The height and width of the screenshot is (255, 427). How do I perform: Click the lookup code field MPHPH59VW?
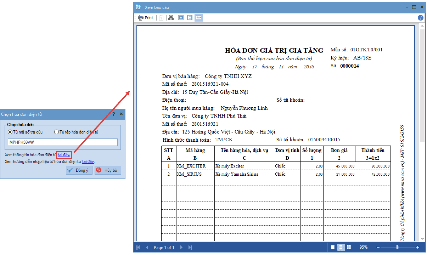pos(63,142)
